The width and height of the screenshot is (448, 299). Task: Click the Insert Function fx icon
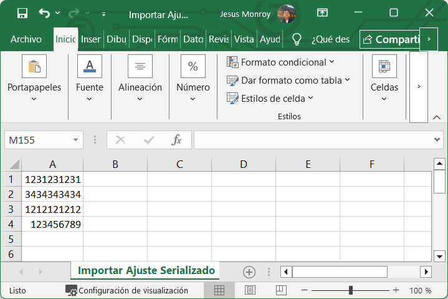coord(176,140)
